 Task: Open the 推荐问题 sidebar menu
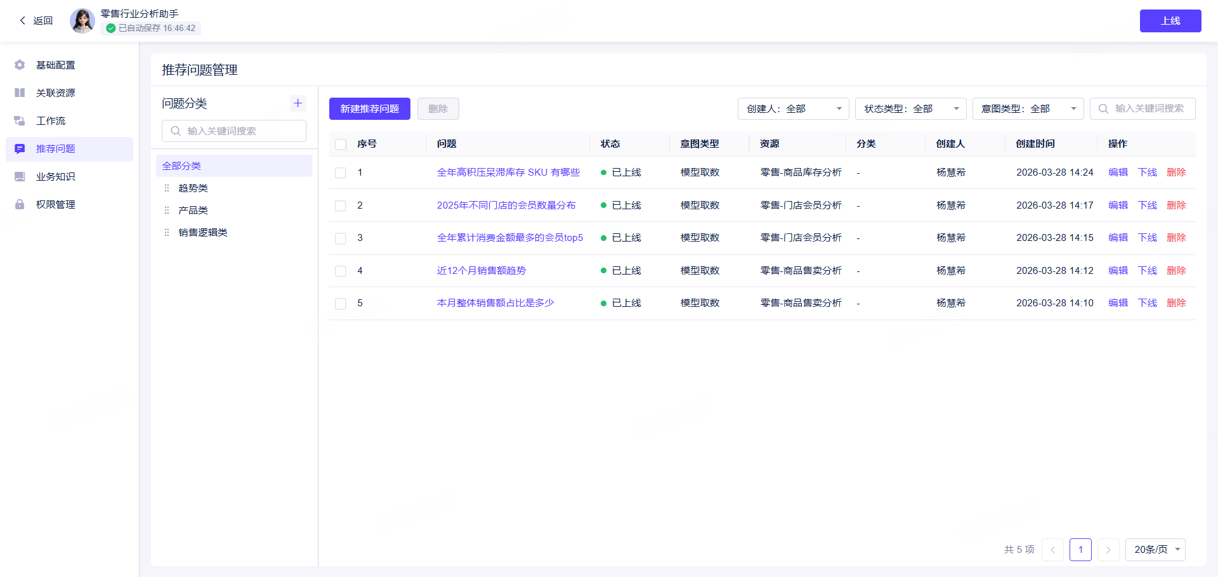(x=70, y=149)
